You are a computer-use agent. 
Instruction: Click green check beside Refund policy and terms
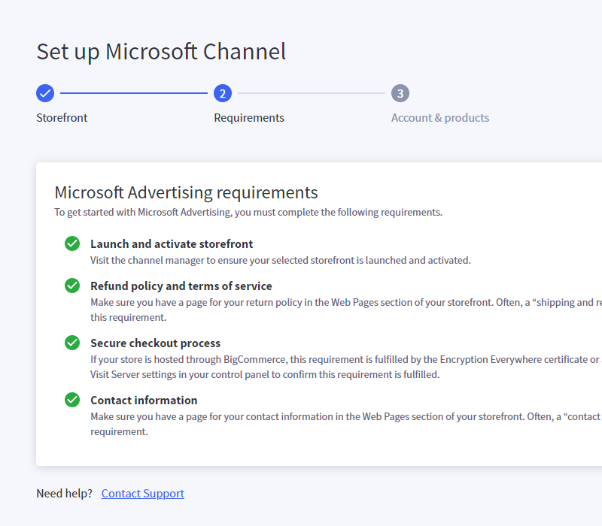click(x=72, y=286)
